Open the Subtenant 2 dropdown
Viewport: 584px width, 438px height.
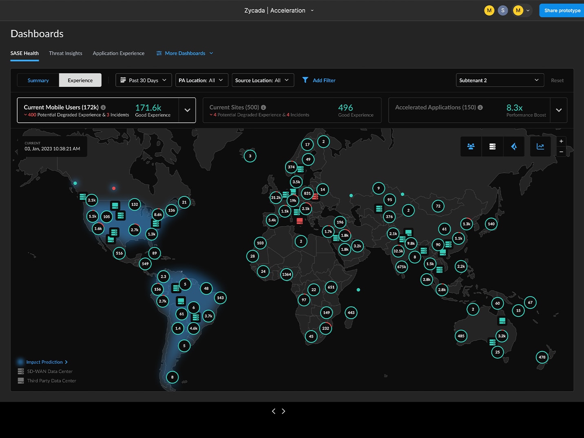(x=499, y=80)
